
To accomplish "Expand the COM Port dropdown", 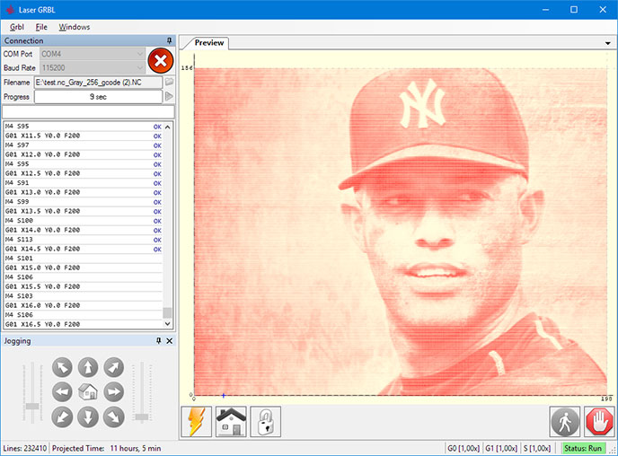I will [x=139, y=54].
